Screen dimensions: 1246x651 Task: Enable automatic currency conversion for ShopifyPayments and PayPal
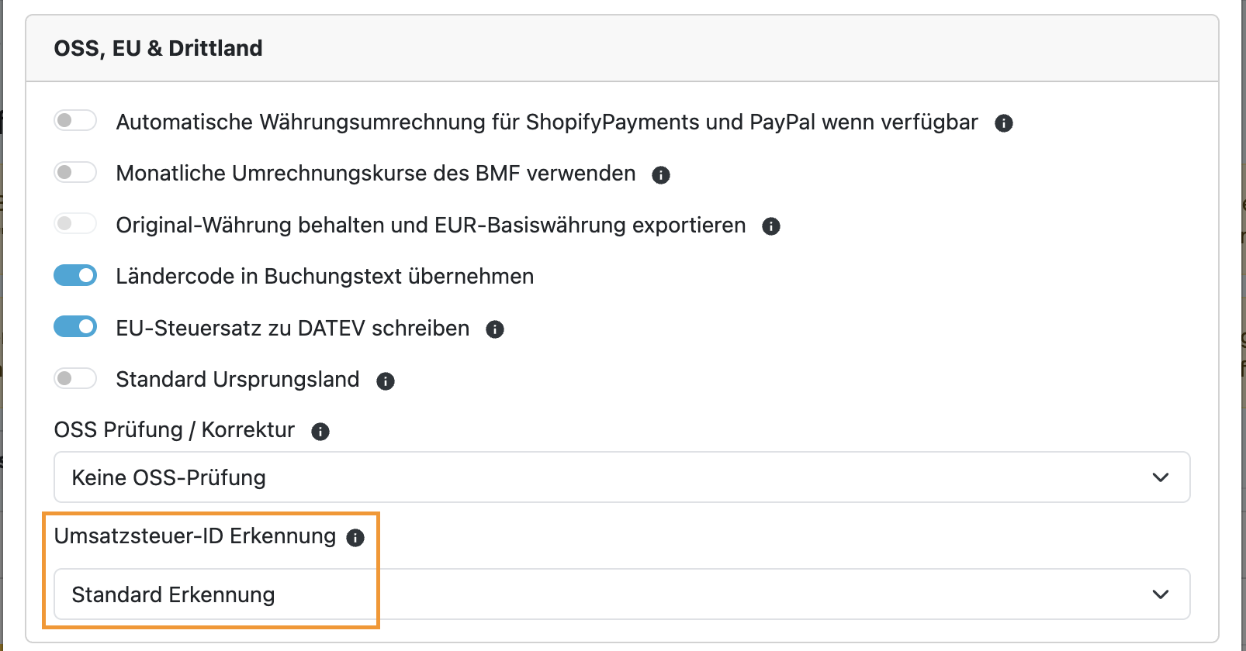[x=75, y=121]
